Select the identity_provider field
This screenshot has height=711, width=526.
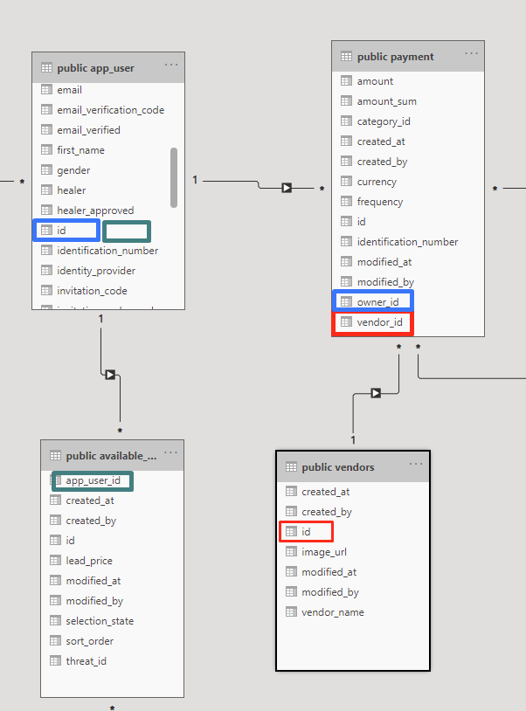pos(108,271)
